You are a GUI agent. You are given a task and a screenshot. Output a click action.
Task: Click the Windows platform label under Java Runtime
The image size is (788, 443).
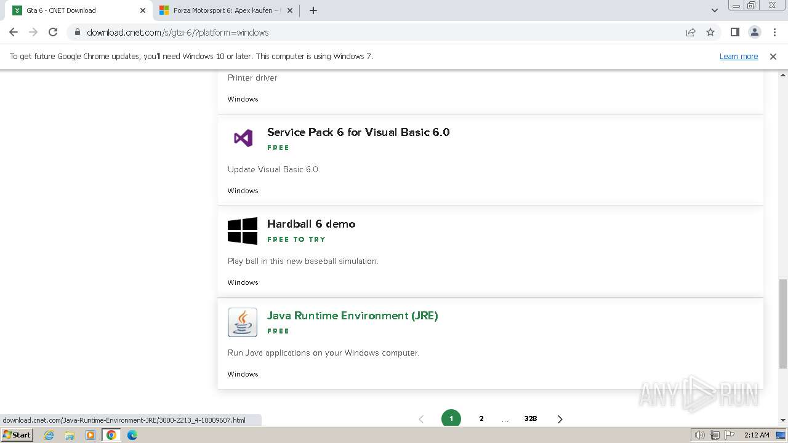click(243, 374)
